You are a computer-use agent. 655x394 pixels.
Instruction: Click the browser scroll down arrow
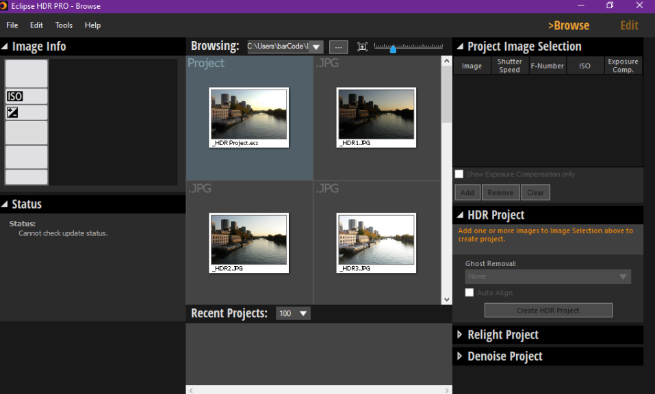(x=446, y=299)
